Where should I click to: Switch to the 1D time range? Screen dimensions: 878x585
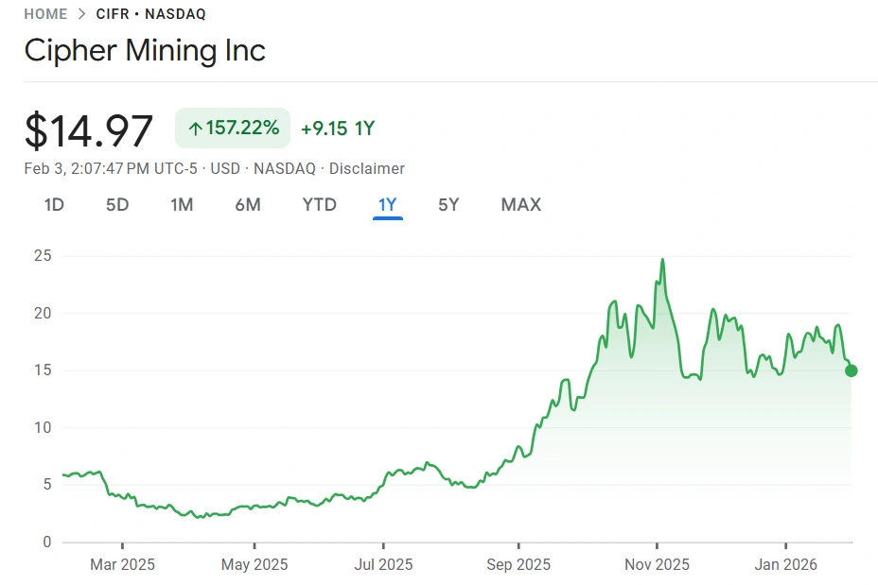(x=54, y=204)
